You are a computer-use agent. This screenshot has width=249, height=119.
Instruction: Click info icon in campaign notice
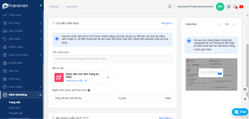pos(57,39)
